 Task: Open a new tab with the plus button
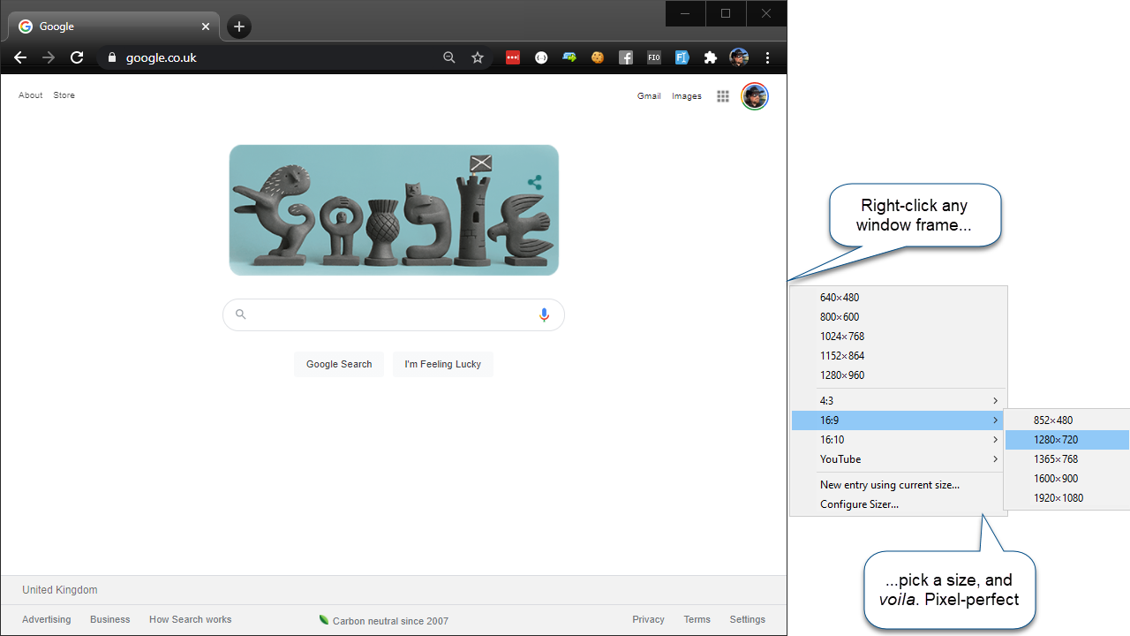[239, 26]
